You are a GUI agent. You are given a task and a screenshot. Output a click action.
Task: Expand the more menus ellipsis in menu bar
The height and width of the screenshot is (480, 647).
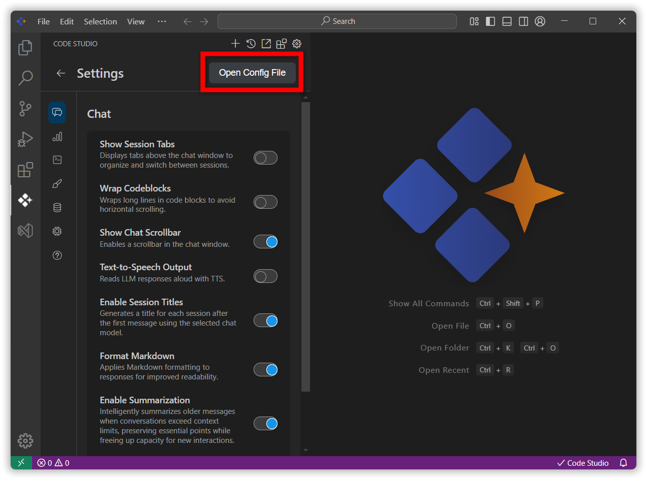pyautogui.click(x=162, y=21)
